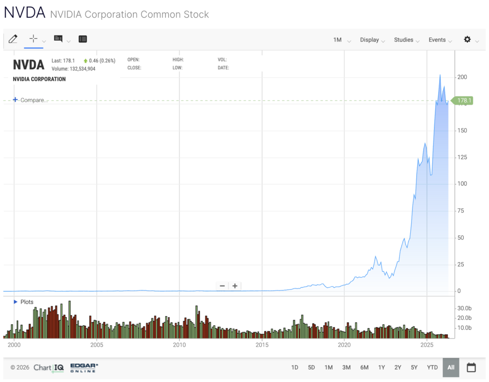
Task: Click the green up-arrow change indicator
Action: [85, 61]
